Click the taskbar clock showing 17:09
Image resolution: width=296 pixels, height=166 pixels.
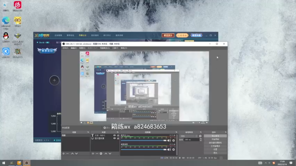pyautogui.click(x=283, y=163)
